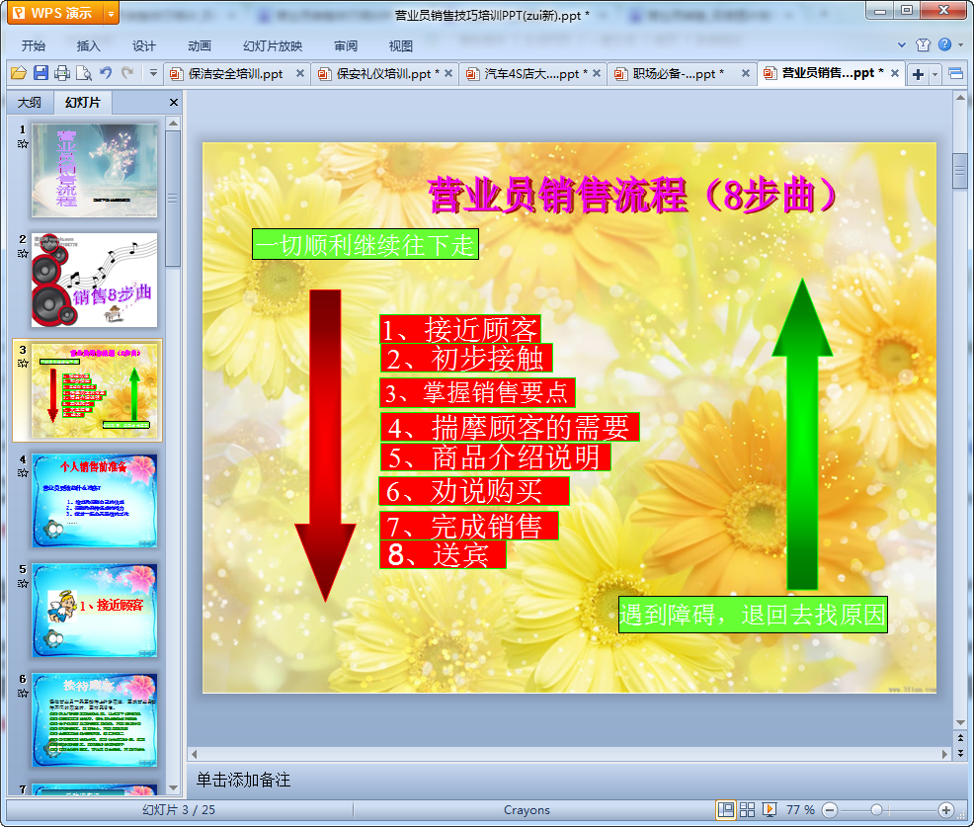The height and width of the screenshot is (827, 974).
Task: Open the 动画 menu tab
Action: [200, 46]
